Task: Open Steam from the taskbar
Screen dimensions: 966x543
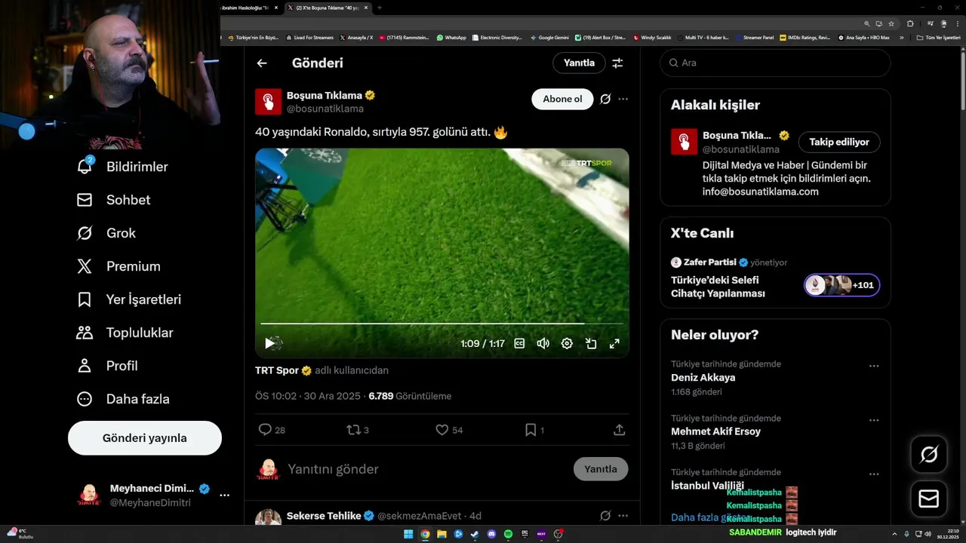Action: pyautogui.click(x=475, y=534)
